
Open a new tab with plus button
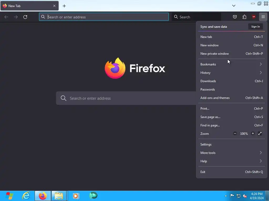click(64, 6)
